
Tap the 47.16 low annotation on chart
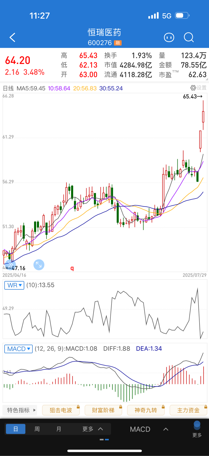(16, 268)
